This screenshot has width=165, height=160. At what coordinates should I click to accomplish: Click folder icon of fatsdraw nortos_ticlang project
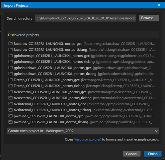(10, 49)
